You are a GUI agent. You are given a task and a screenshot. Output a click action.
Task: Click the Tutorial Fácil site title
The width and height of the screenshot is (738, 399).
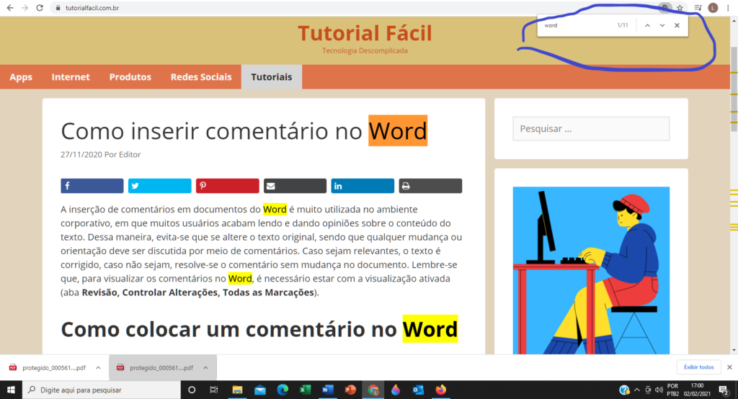coord(365,33)
